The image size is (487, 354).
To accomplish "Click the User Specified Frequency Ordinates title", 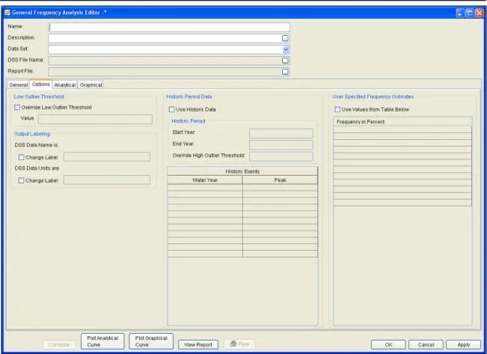I will point(373,97).
